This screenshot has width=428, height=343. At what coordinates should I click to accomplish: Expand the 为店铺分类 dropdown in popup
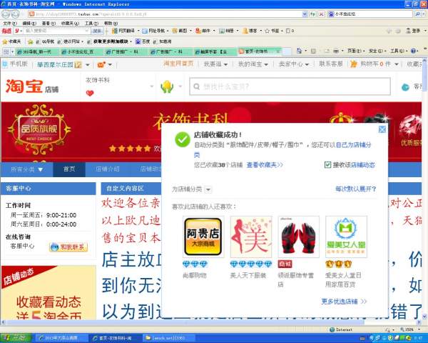(x=208, y=189)
